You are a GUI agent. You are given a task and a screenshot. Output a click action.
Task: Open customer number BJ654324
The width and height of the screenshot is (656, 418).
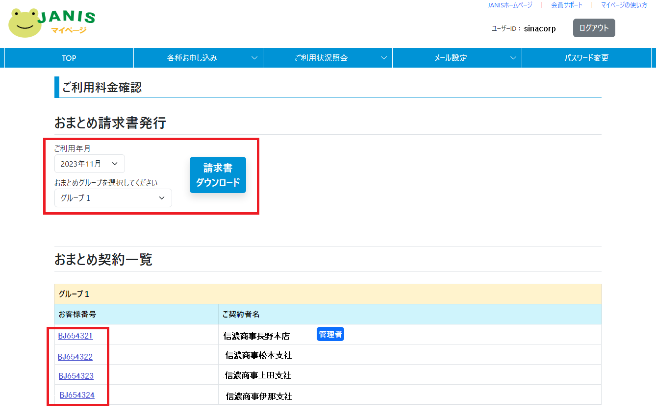pyautogui.click(x=77, y=395)
